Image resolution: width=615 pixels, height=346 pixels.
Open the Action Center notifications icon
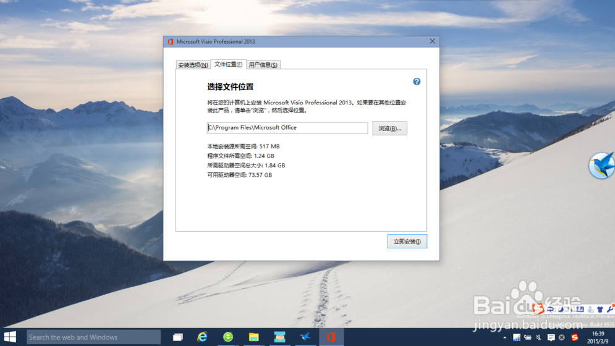[x=551, y=338]
